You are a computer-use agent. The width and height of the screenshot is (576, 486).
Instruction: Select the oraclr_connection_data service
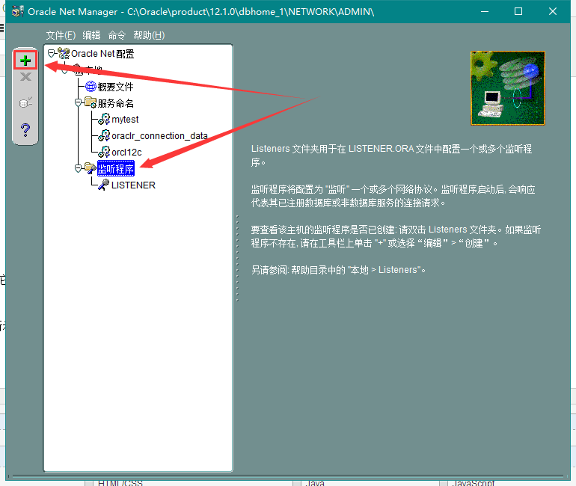[159, 136]
